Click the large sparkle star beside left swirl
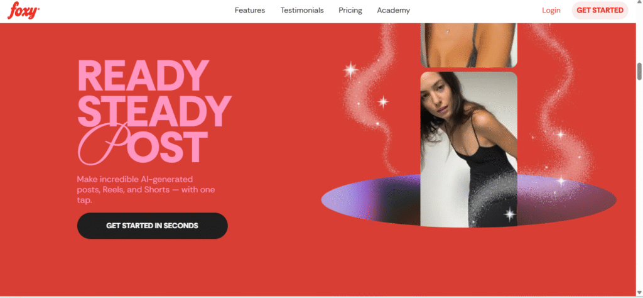 [350, 70]
